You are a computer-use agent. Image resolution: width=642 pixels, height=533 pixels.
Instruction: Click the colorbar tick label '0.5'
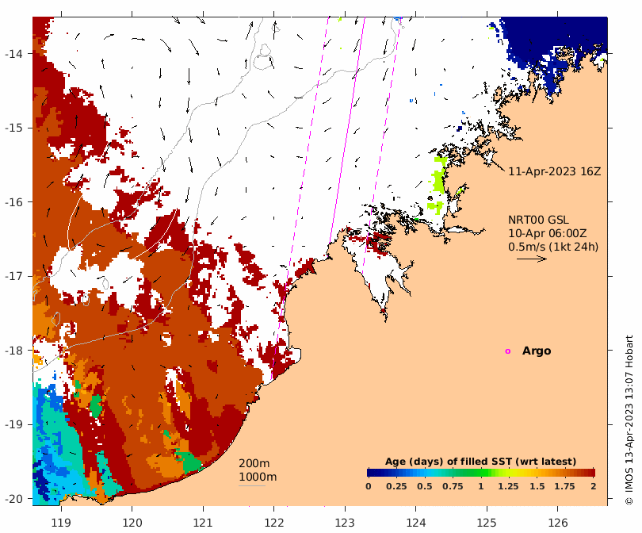pyautogui.click(x=425, y=486)
